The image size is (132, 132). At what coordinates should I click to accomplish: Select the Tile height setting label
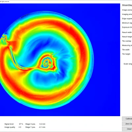[x=126, y=54]
